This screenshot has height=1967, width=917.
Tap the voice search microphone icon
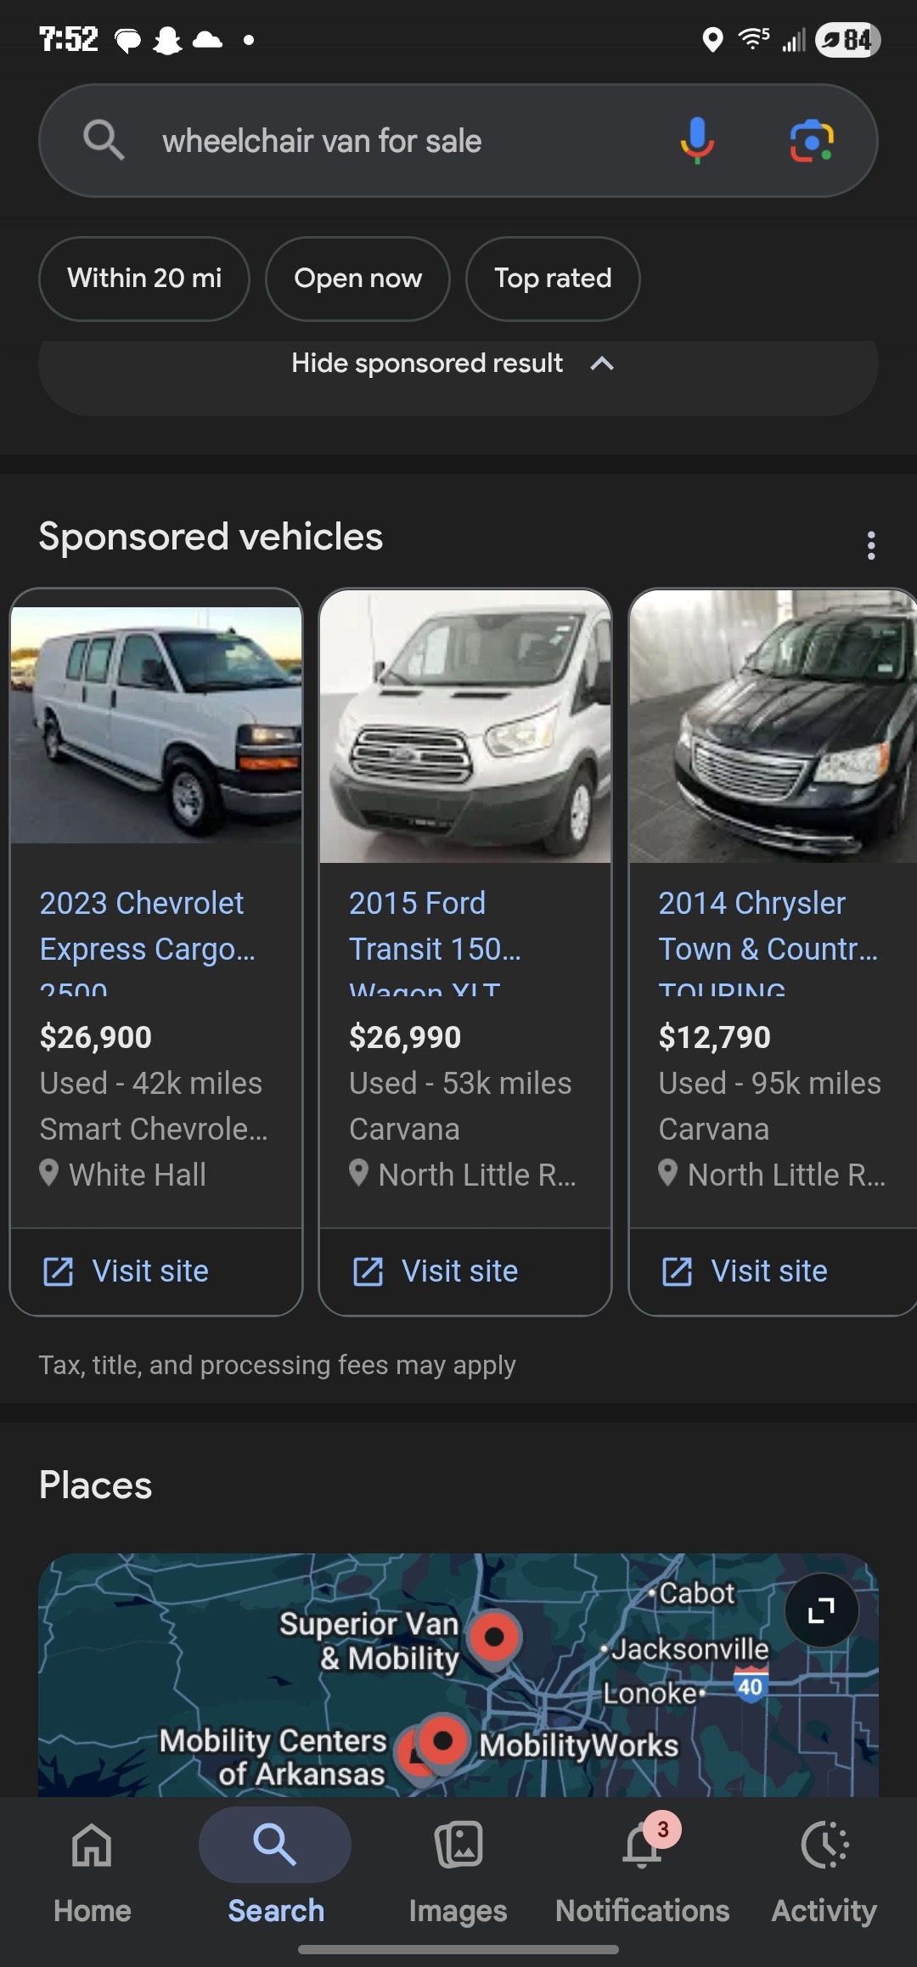pyautogui.click(x=696, y=140)
